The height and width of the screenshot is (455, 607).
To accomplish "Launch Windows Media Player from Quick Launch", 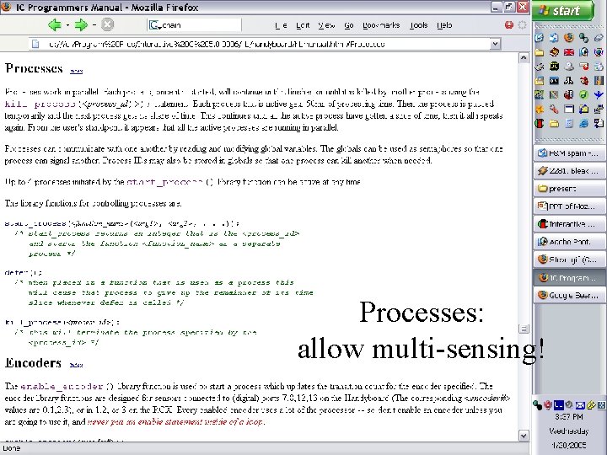I will (x=599, y=52).
